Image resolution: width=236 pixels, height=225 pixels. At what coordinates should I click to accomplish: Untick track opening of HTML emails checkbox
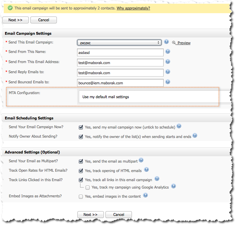pos(81,171)
